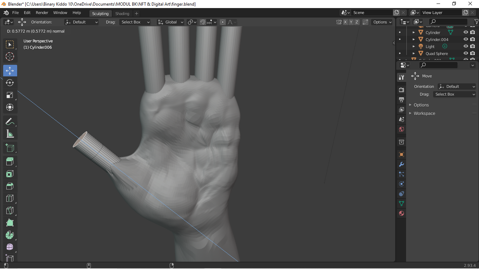
Task: Open the World properties tab
Action: [x=402, y=129]
